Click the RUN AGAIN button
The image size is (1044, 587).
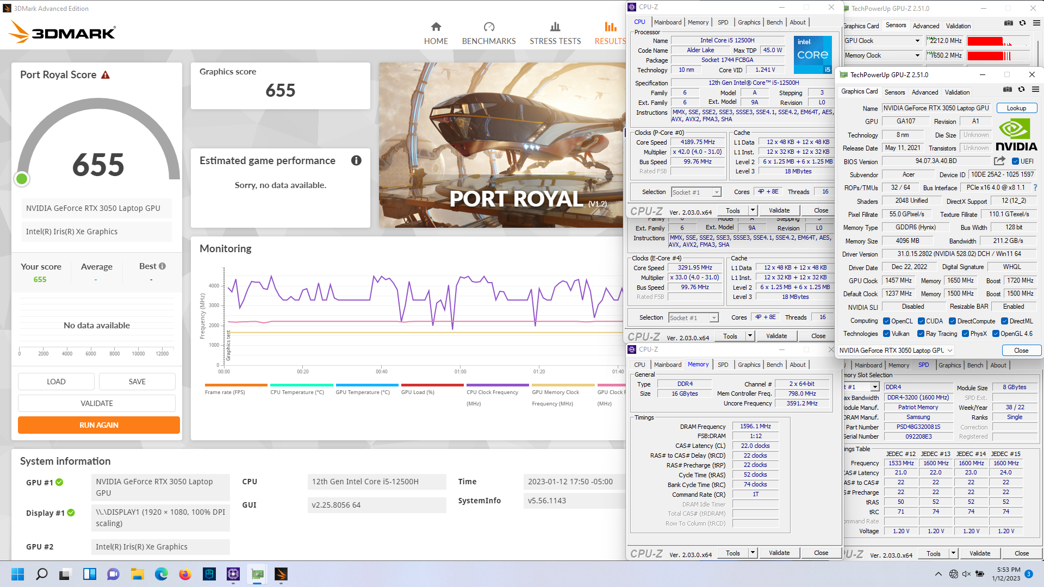99,425
